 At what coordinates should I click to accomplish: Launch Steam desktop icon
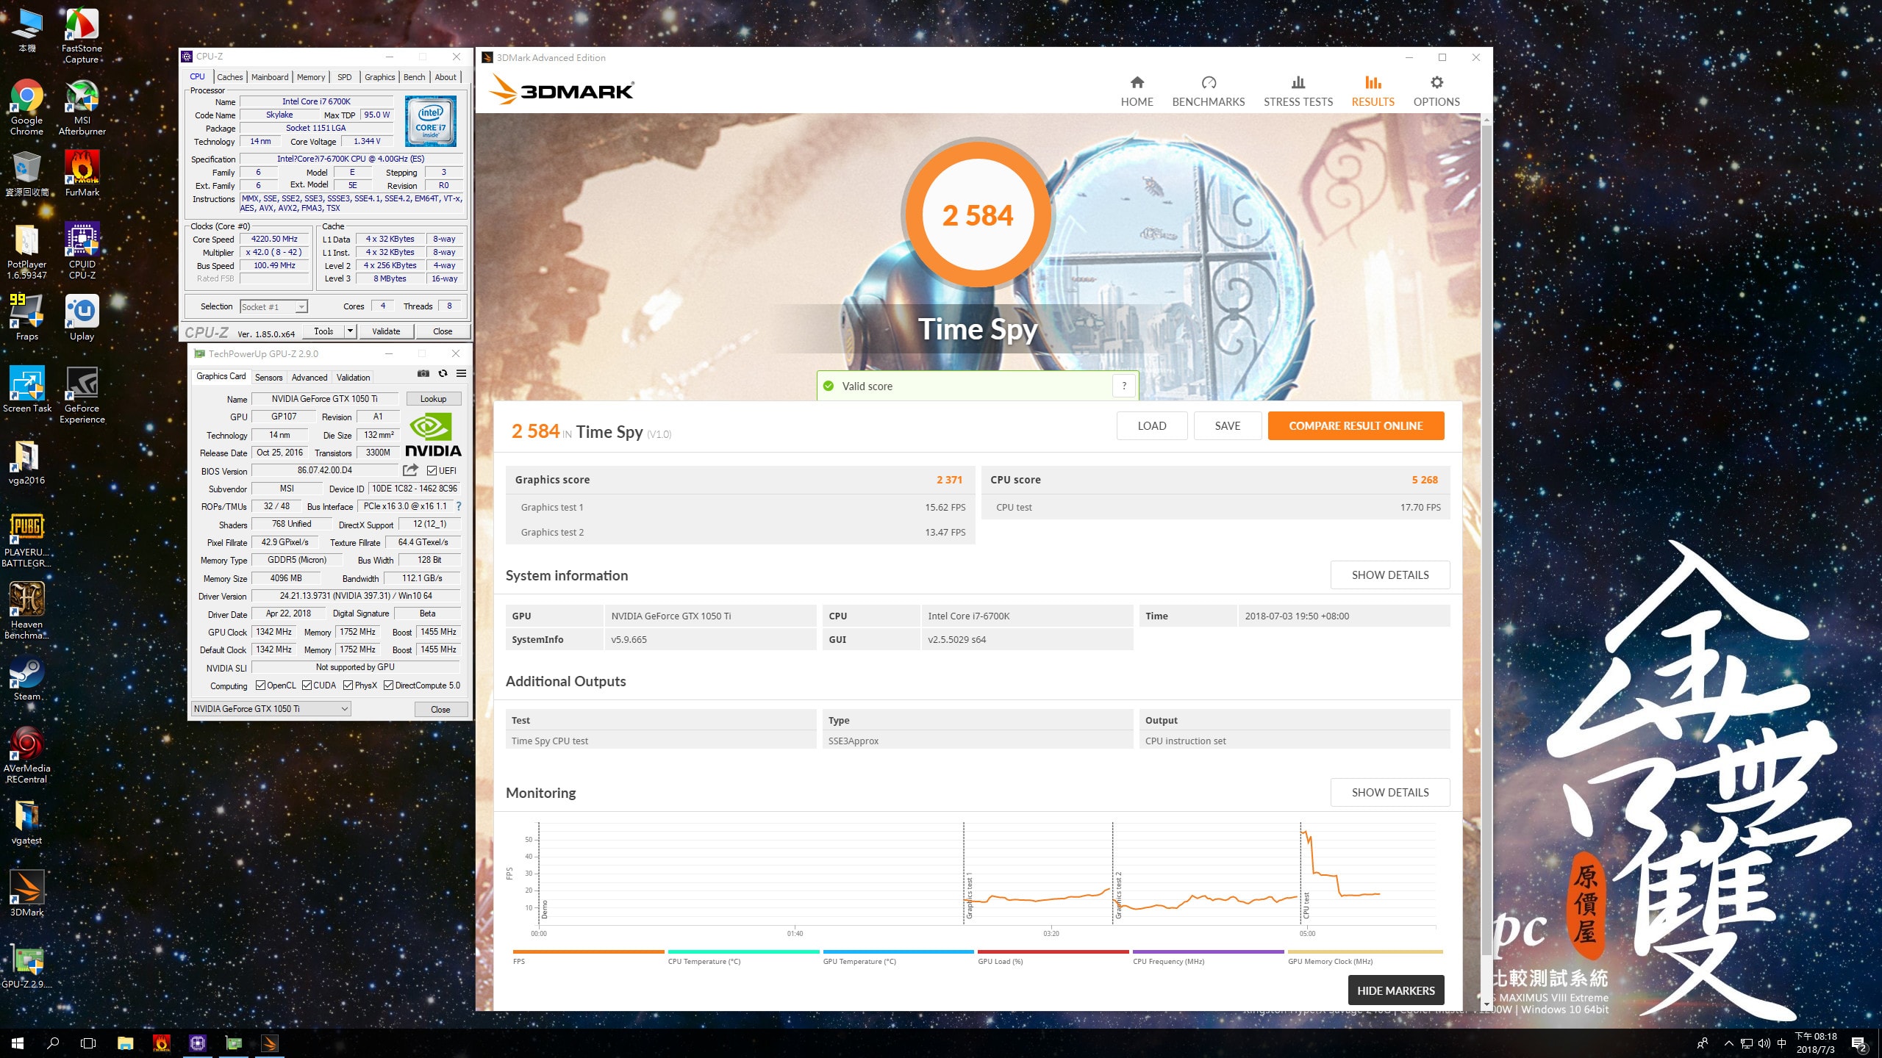26,677
